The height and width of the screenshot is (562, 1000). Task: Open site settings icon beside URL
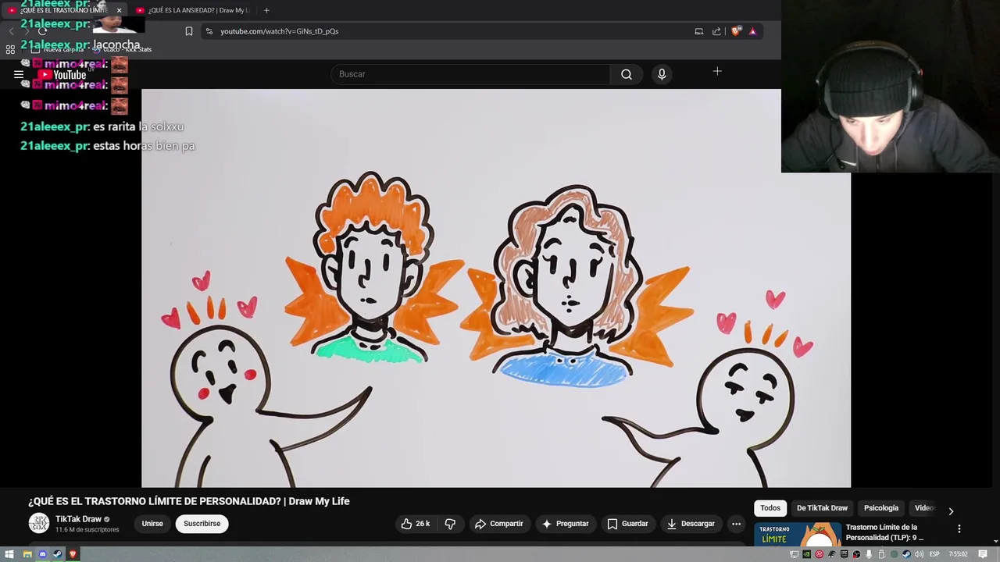(209, 31)
